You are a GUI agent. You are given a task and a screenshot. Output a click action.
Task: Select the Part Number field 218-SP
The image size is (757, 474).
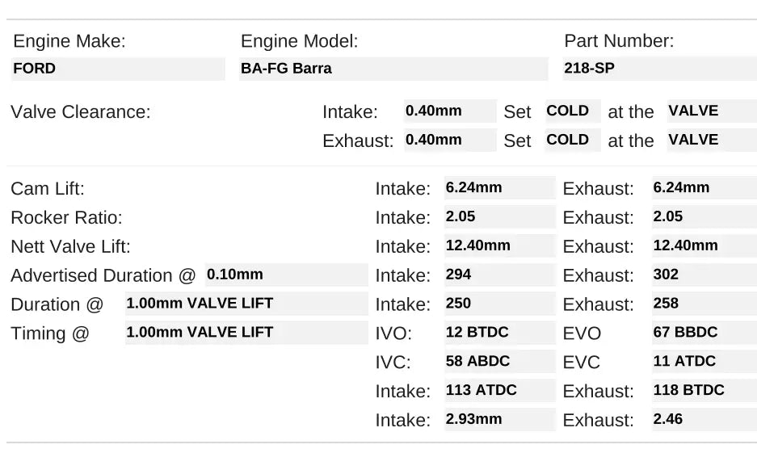[659, 69]
